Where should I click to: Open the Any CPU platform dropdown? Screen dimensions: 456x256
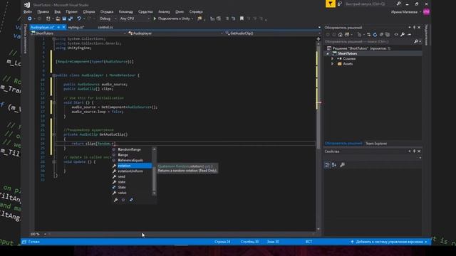[x=135, y=18]
